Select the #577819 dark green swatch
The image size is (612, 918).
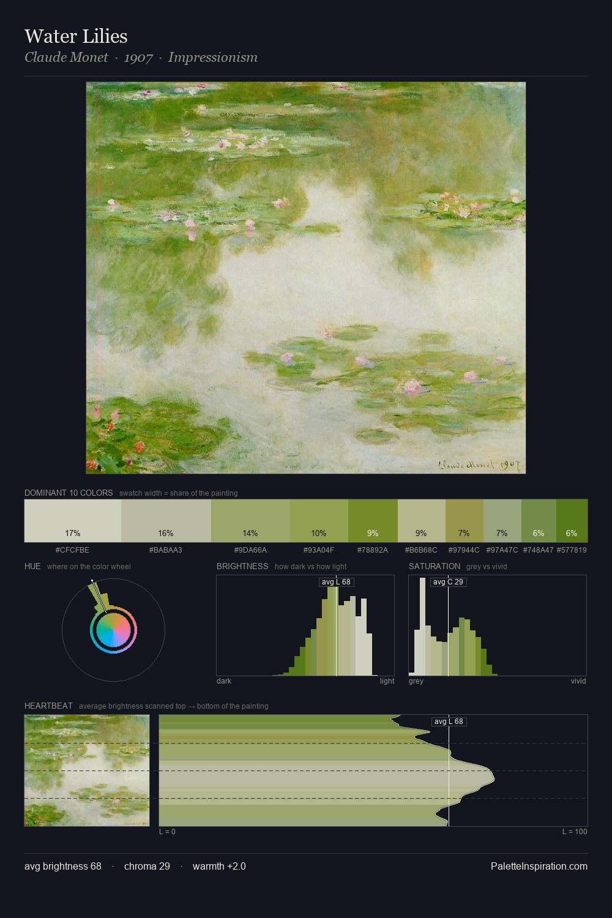click(x=572, y=521)
